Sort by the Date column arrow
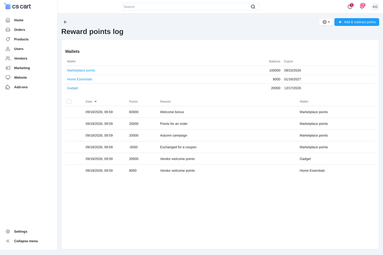Image resolution: width=383 pixels, height=255 pixels. click(x=95, y=102)
